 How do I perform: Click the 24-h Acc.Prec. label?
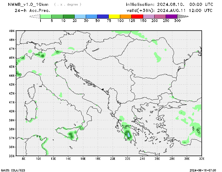click(32, 11)
